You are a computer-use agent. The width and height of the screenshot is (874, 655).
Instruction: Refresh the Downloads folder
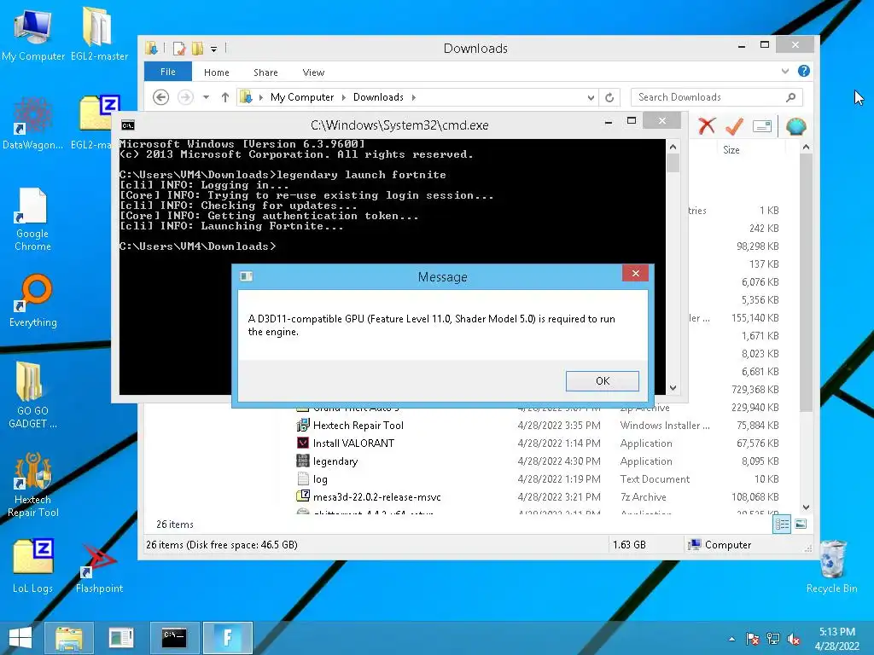tap(609, 97)
